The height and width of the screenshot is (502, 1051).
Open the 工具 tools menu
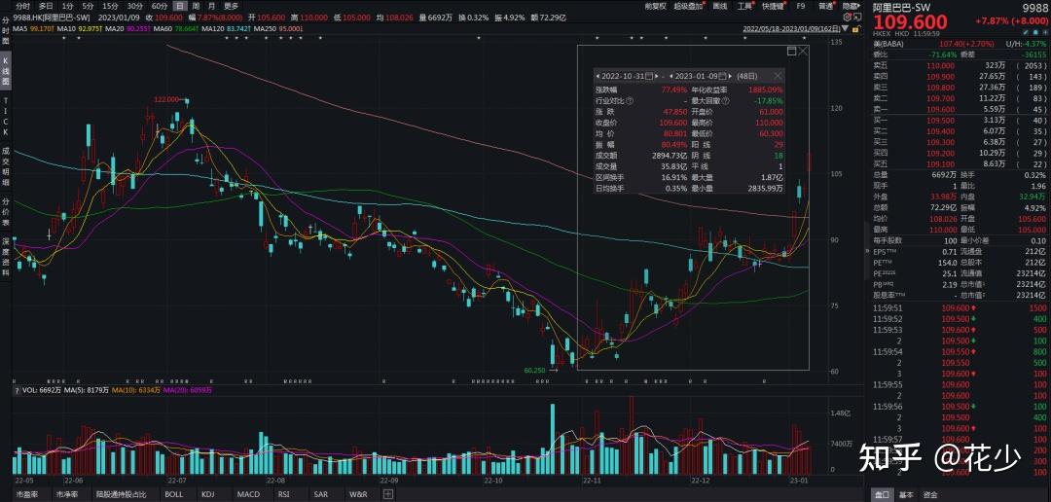click(745, 6)
